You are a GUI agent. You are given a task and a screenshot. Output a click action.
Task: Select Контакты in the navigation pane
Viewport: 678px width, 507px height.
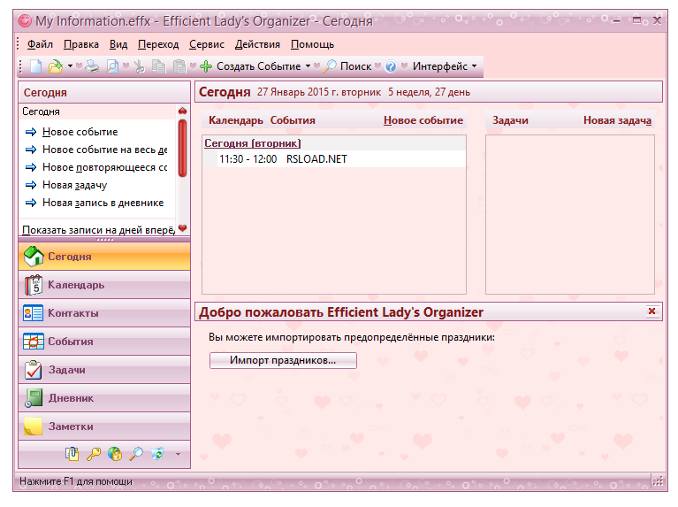[104, 313]
